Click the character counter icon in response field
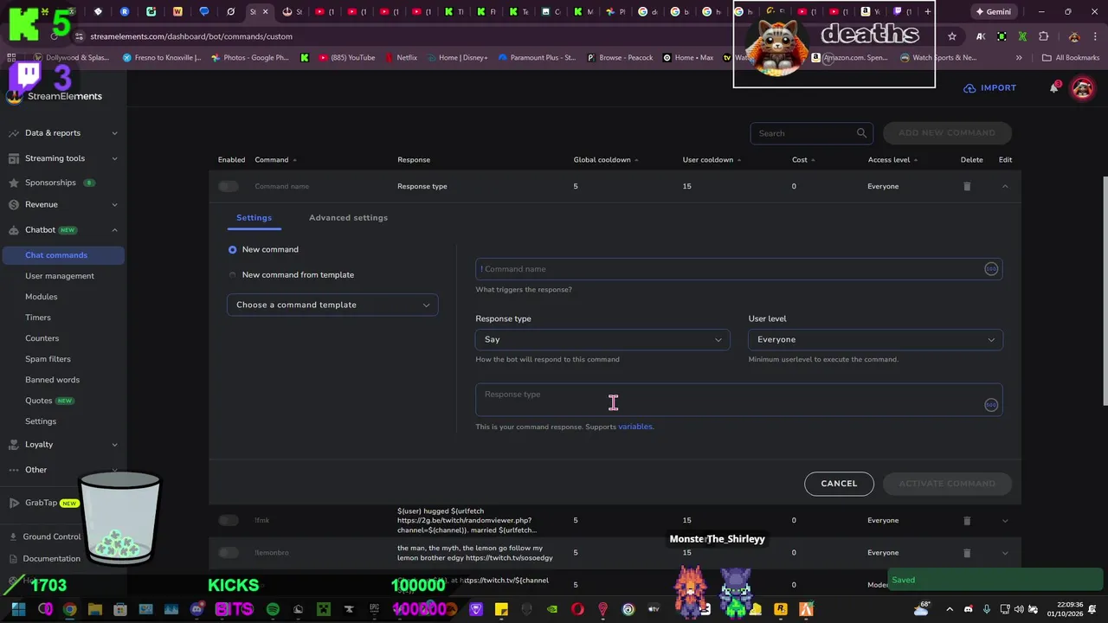The height and width of the screenshot is (623, 1108). point(991,405)
